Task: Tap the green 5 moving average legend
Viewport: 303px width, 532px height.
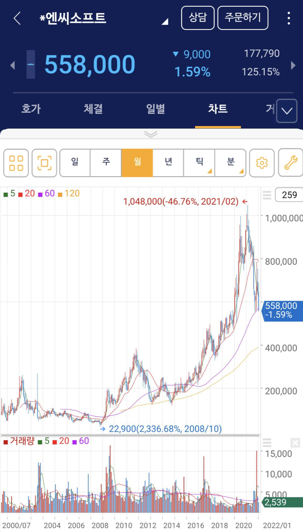Action: tap(9, 194)
